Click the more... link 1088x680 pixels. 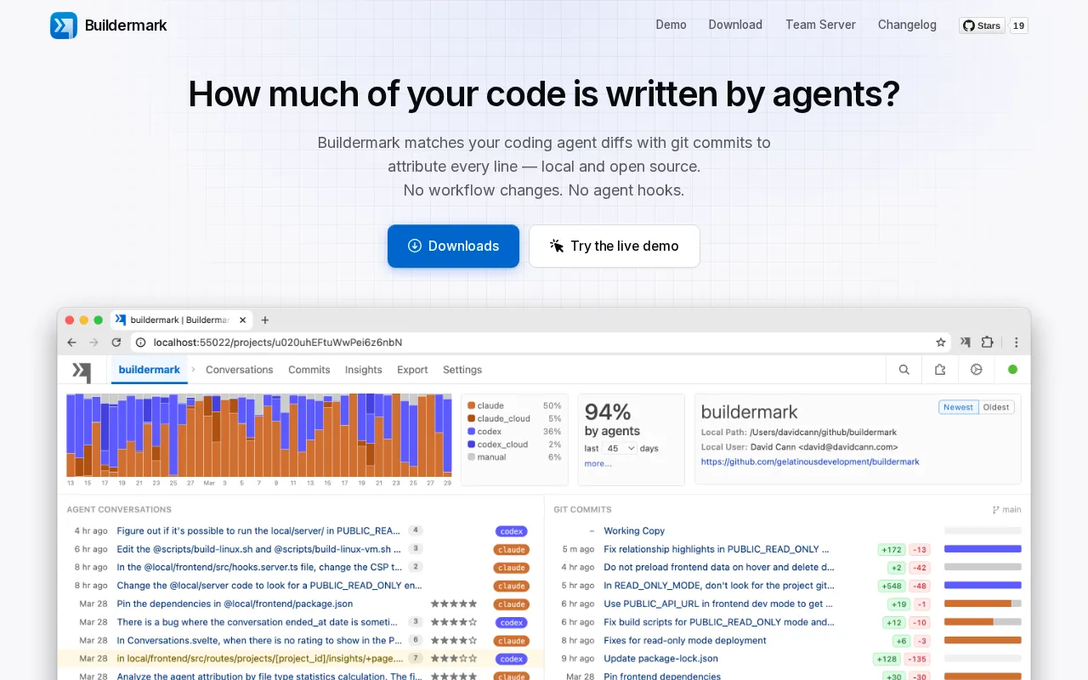point(598,463)
